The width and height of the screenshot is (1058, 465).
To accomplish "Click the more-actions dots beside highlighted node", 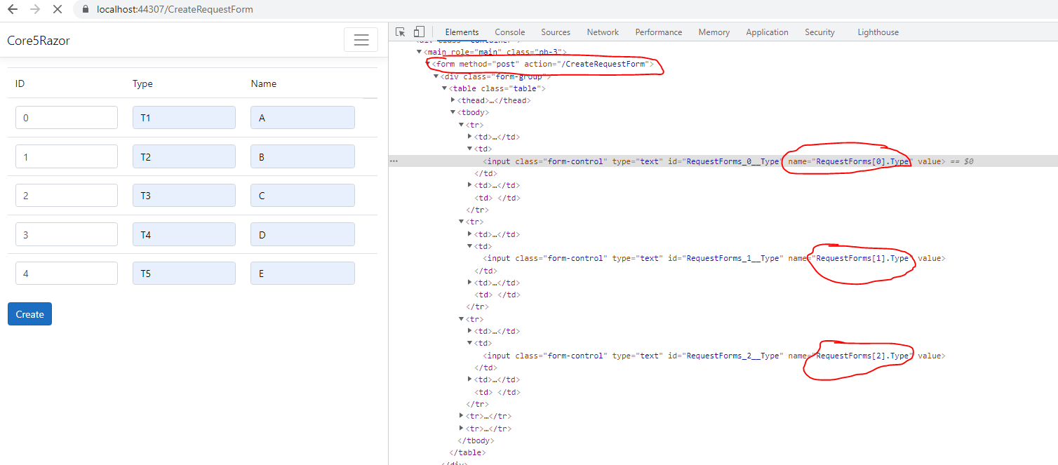I will [x=394, y=161].
